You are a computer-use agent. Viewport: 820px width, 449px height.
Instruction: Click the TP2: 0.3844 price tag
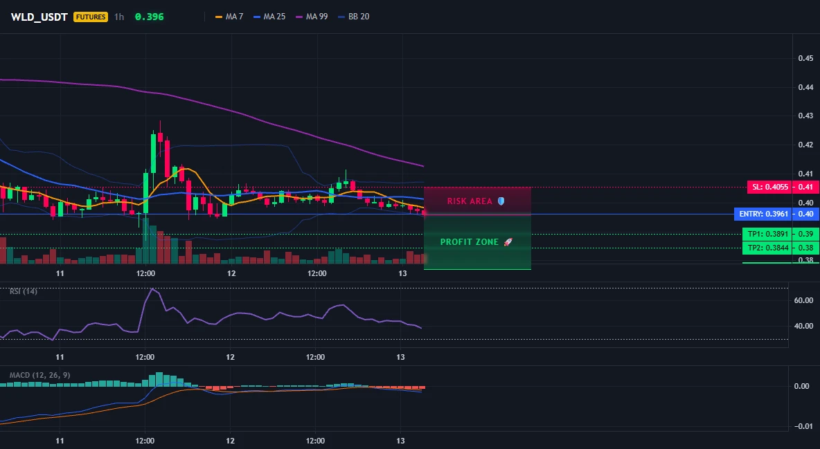[x=767, y=248]
